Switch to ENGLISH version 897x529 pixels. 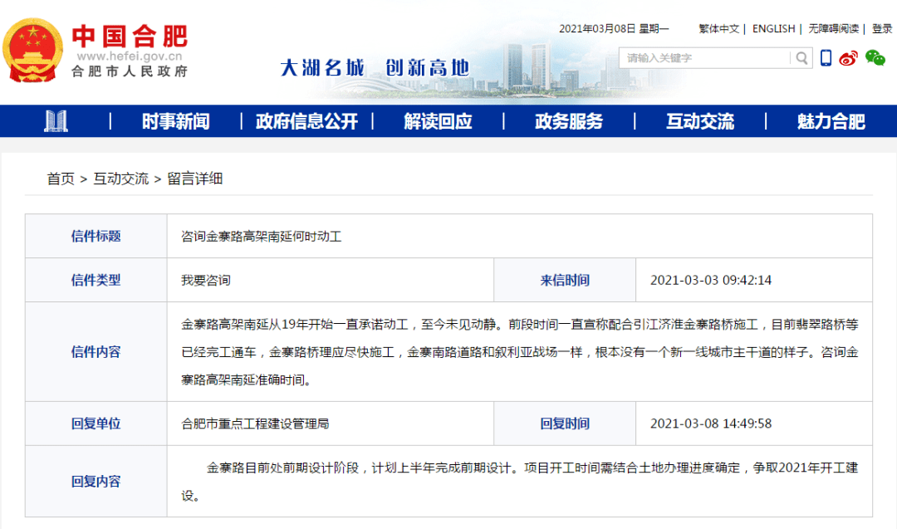[x=773, y=28]
